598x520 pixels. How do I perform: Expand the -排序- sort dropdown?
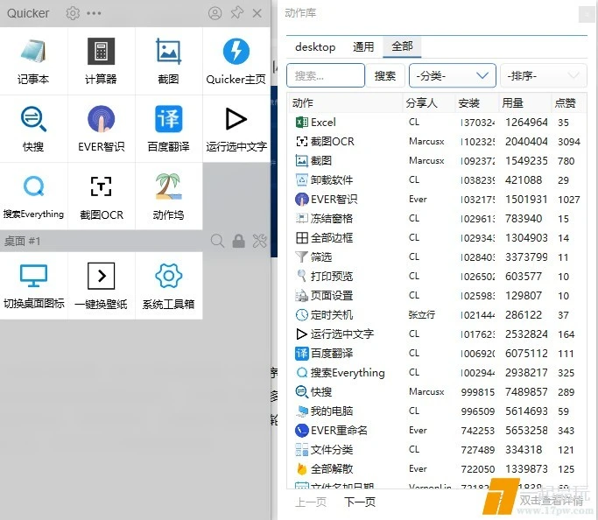tap(543, 76)
